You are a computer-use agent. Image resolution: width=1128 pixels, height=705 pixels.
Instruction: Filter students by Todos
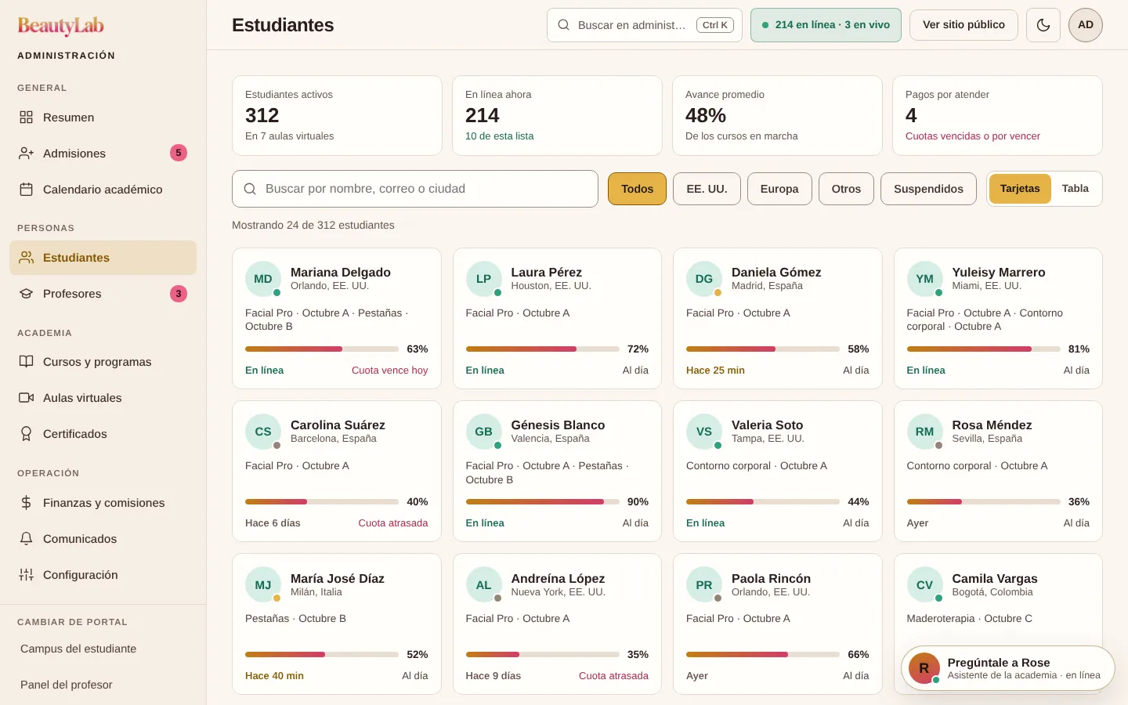pyautogui.click(x=637, y=189)
